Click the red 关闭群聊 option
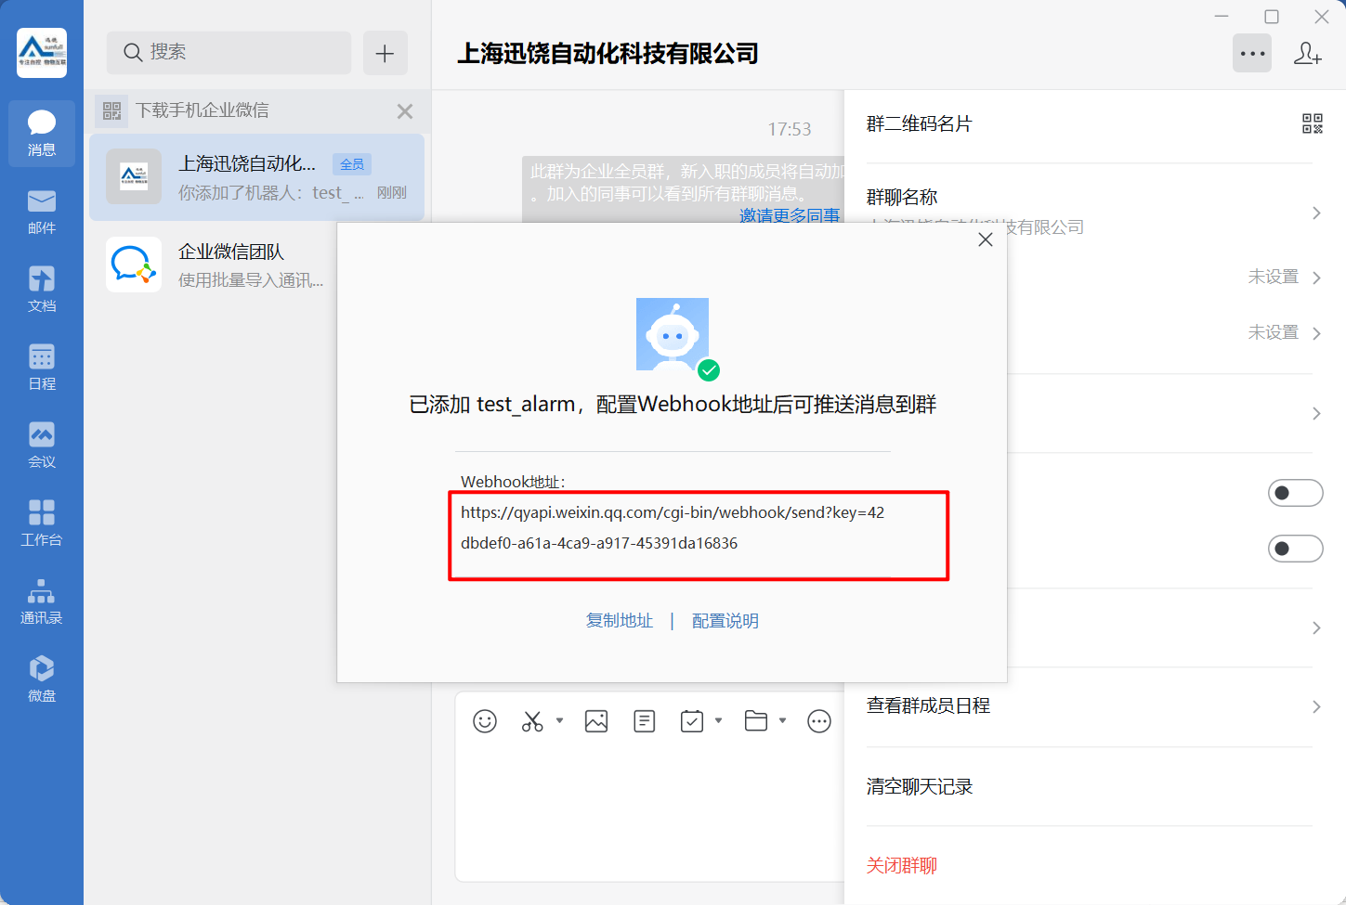This screenshot has height=905, width=1346. pos(902,865)
